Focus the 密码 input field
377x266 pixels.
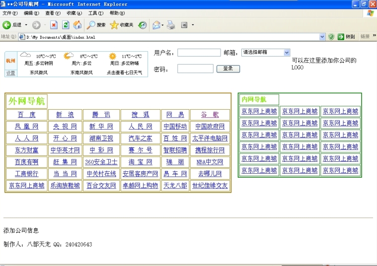(195, 68)
